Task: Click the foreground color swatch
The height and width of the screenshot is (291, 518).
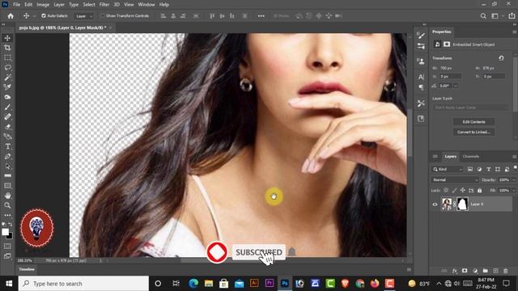Action: pyautogui.click(x=5, y=232)
